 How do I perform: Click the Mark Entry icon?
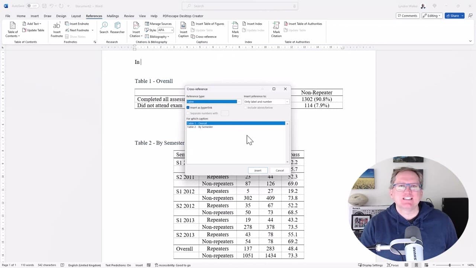(x=235, y=29)
